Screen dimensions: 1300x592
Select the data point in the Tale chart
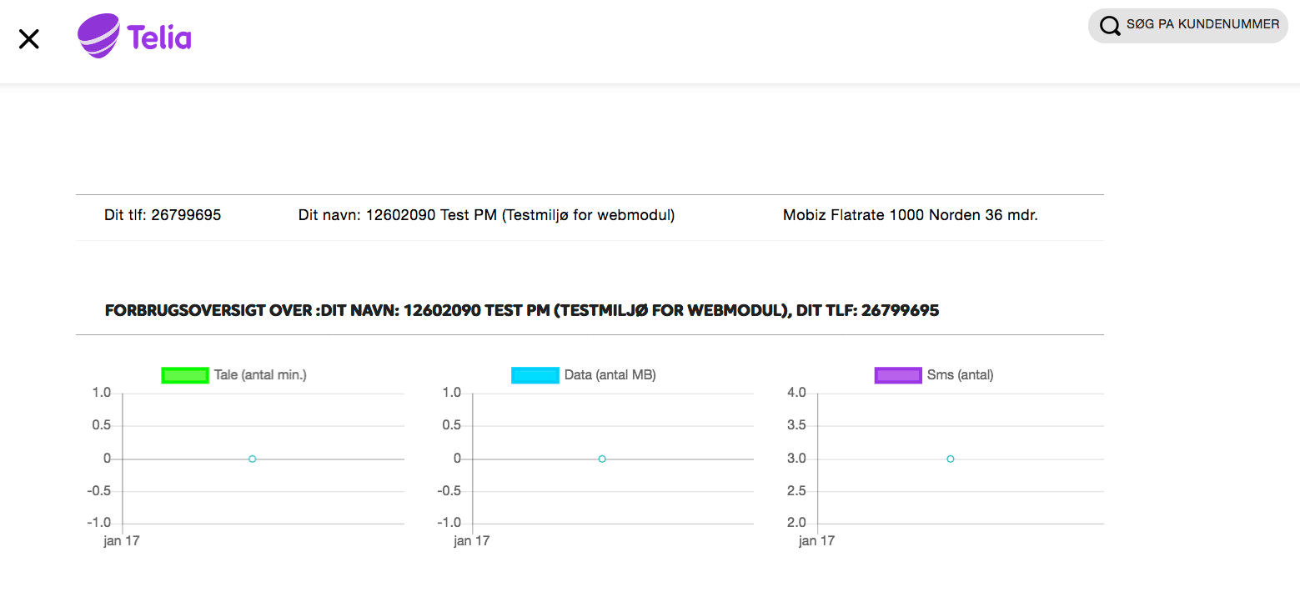252,459
